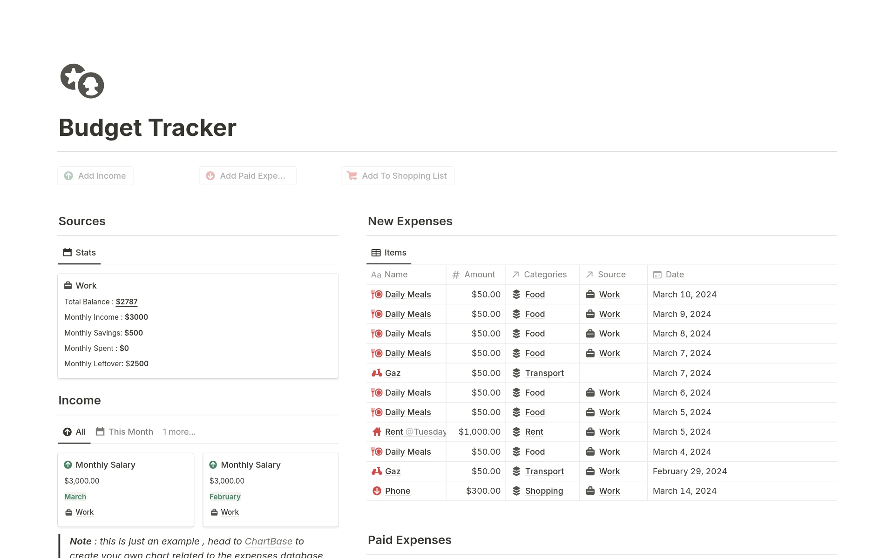
Task: Select the Stats view under Sources
Action: click(x=79, y=252)
